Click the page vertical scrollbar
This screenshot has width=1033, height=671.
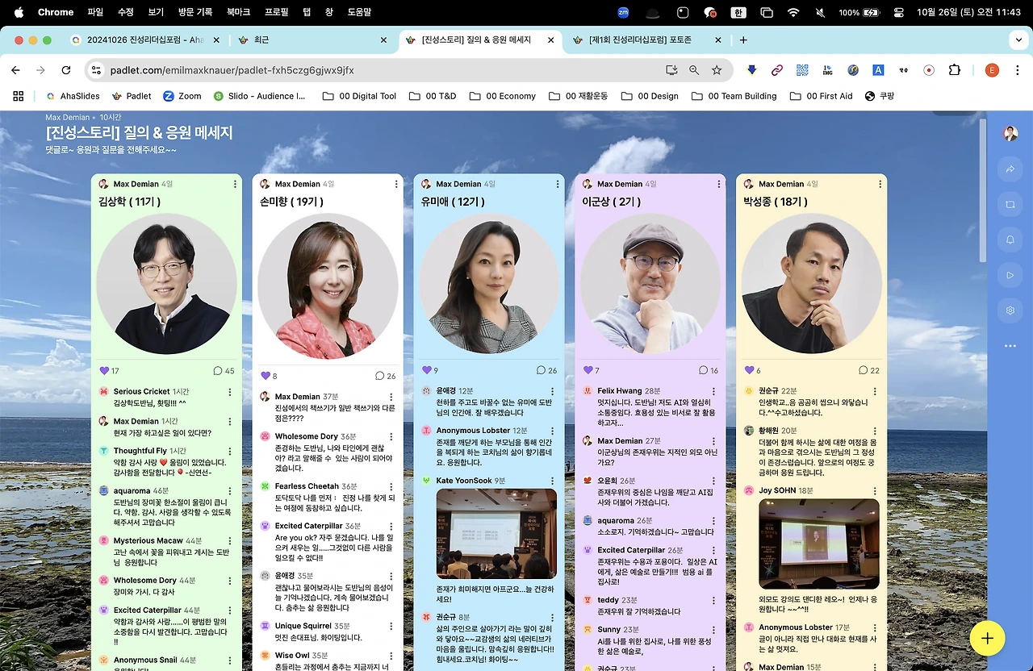tap(982, 190)
